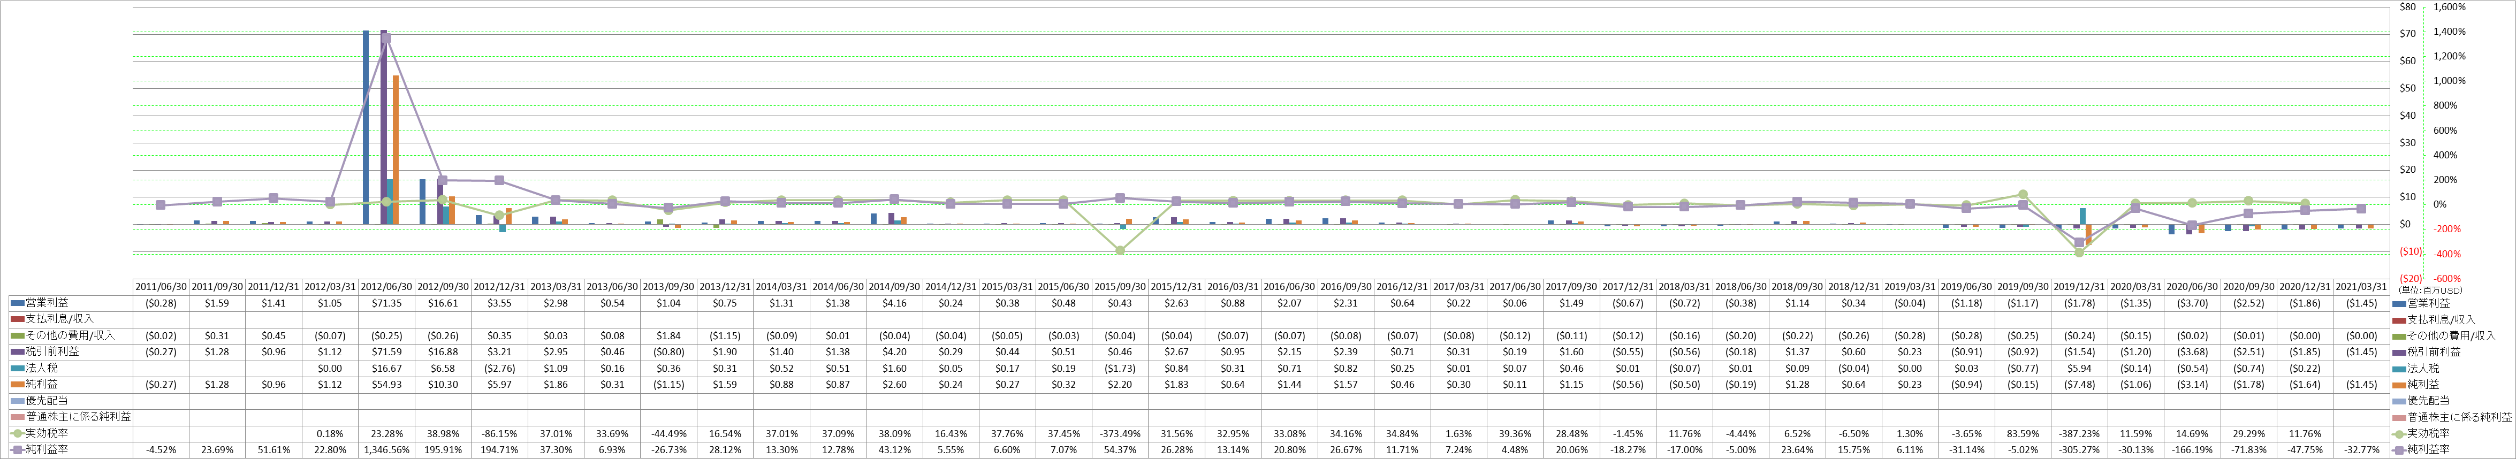Click the $16.67 corporate tax cell
2516x459 pixels.
coord(387,368)
